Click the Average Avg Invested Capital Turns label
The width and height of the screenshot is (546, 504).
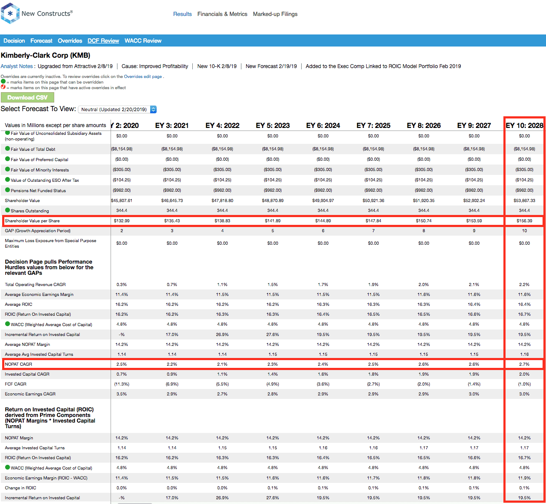click(x=39, y=355)
